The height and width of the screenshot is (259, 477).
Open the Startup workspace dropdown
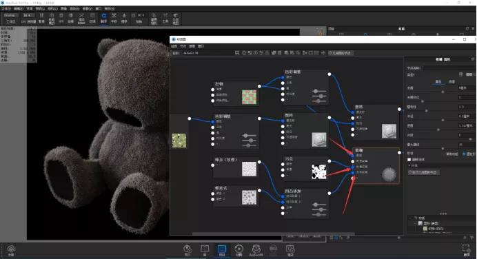coord(11,15)
